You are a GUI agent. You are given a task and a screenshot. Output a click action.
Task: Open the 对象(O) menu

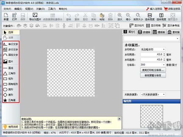(41, 9)
